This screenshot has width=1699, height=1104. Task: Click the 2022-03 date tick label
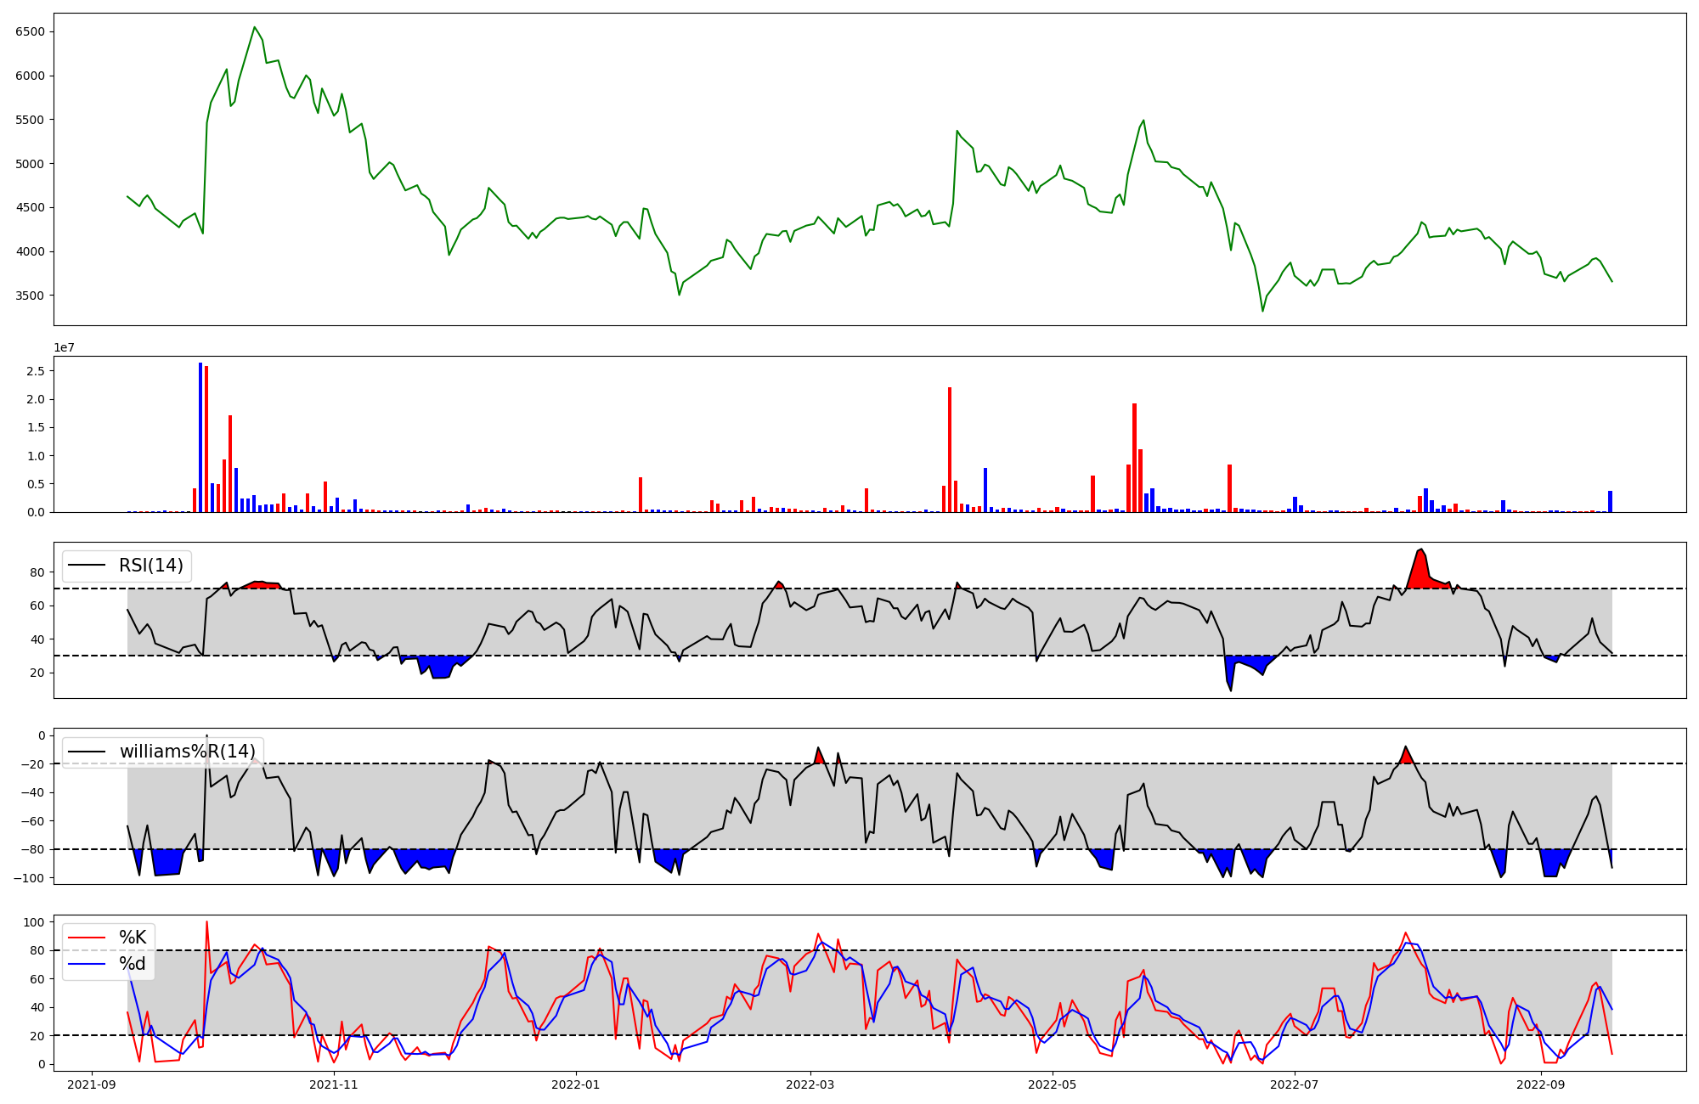(x=810, y=1084)
